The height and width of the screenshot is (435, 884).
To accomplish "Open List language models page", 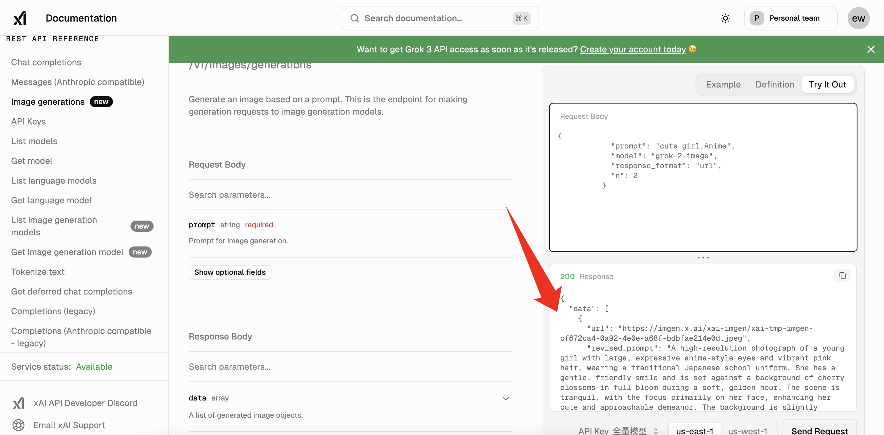I will click(x=54, y=181).
